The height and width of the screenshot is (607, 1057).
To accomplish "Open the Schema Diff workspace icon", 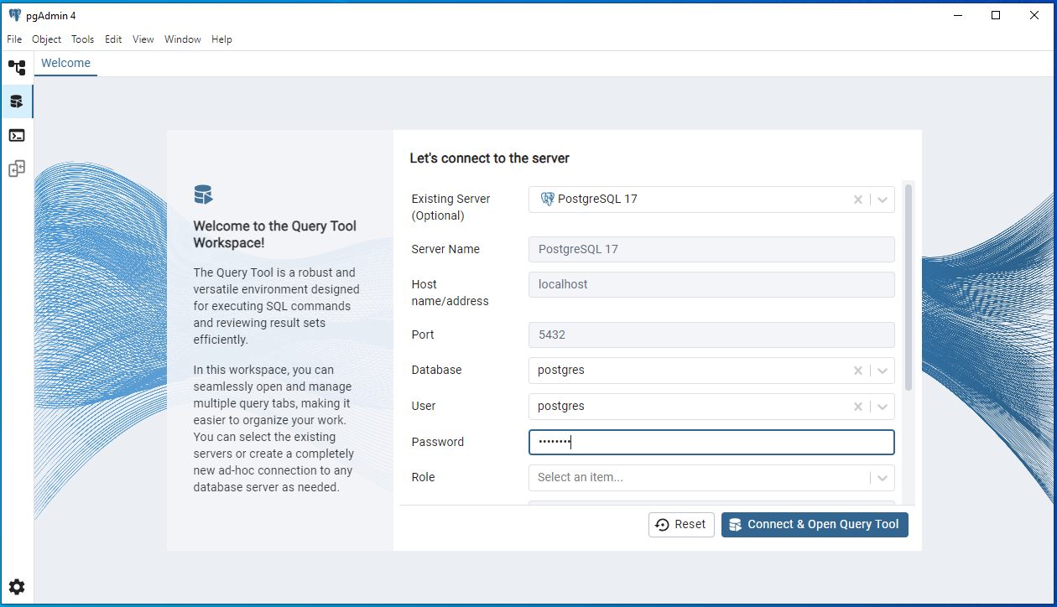I will (x=17, y=169).
